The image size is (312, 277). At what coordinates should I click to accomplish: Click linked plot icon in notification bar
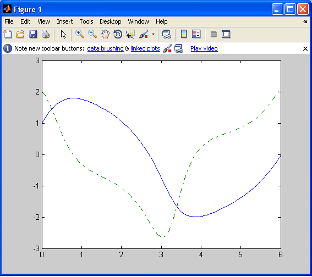tap(178, 48)
